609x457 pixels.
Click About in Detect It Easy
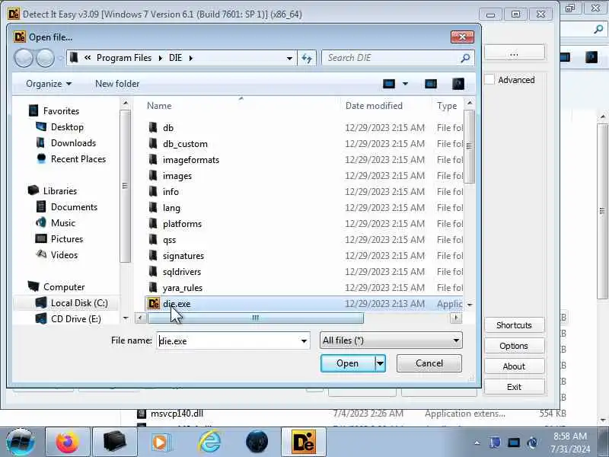click(x=514, y=366)
